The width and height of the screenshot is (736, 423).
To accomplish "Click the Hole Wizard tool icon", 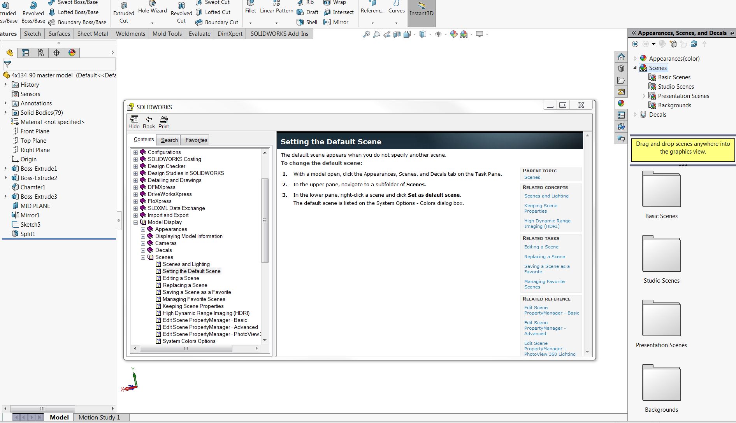I will pyautogui.click(x=153, y=4).
